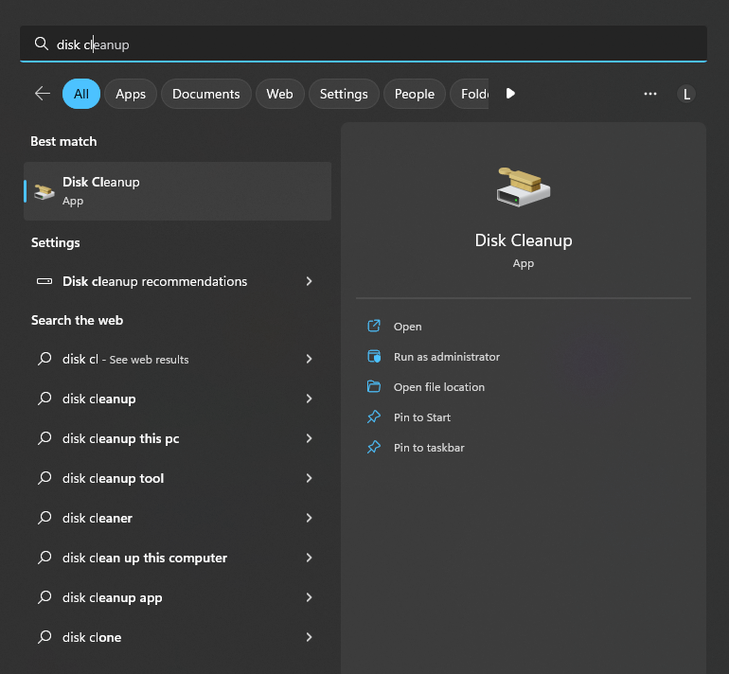Screen dimensions: 729x674
Task: Expand 'disk cleanup this pc' chevron
Action: 310,438
